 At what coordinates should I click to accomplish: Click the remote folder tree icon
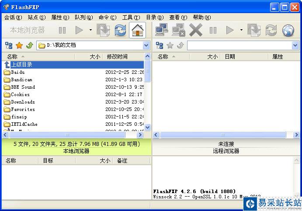click(x=160, y=45)
